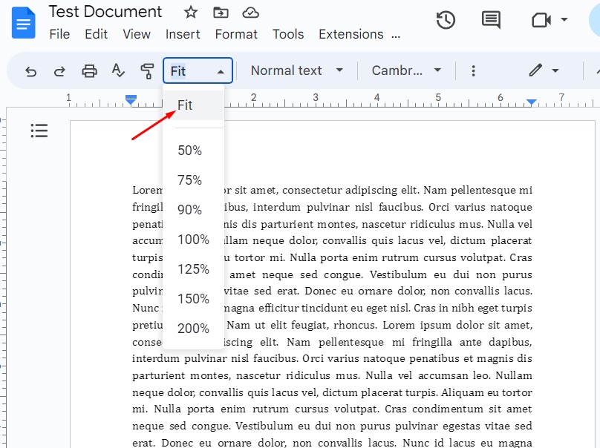600x448 pixels.
Task: Run spelling and grammar check icon
Action: [x=118, y=71]
